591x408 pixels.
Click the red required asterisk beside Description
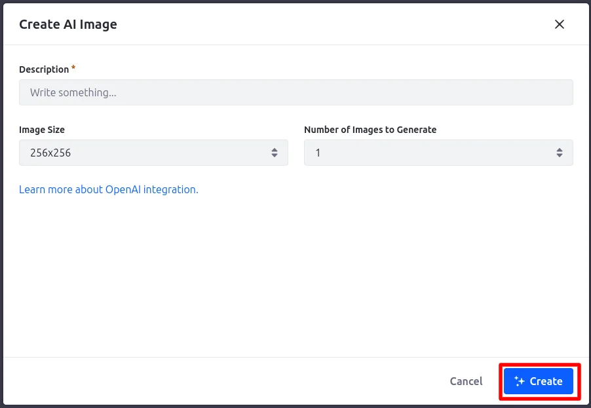click(x=73, y=68)
